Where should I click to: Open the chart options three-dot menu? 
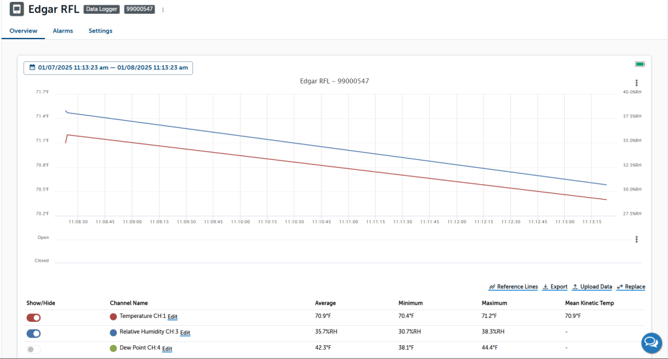pyautogui.click(x=636, y=83)
